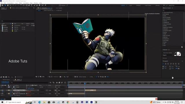Viewport: 185px width, 104px height.
Task: Select the Default workspace
Action: [123, 5]
